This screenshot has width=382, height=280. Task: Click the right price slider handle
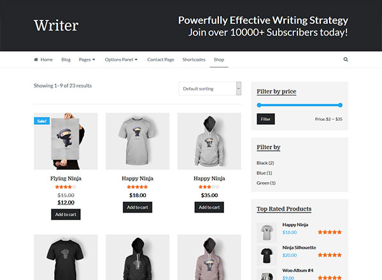pyautogui.click(x=340, y=105)
